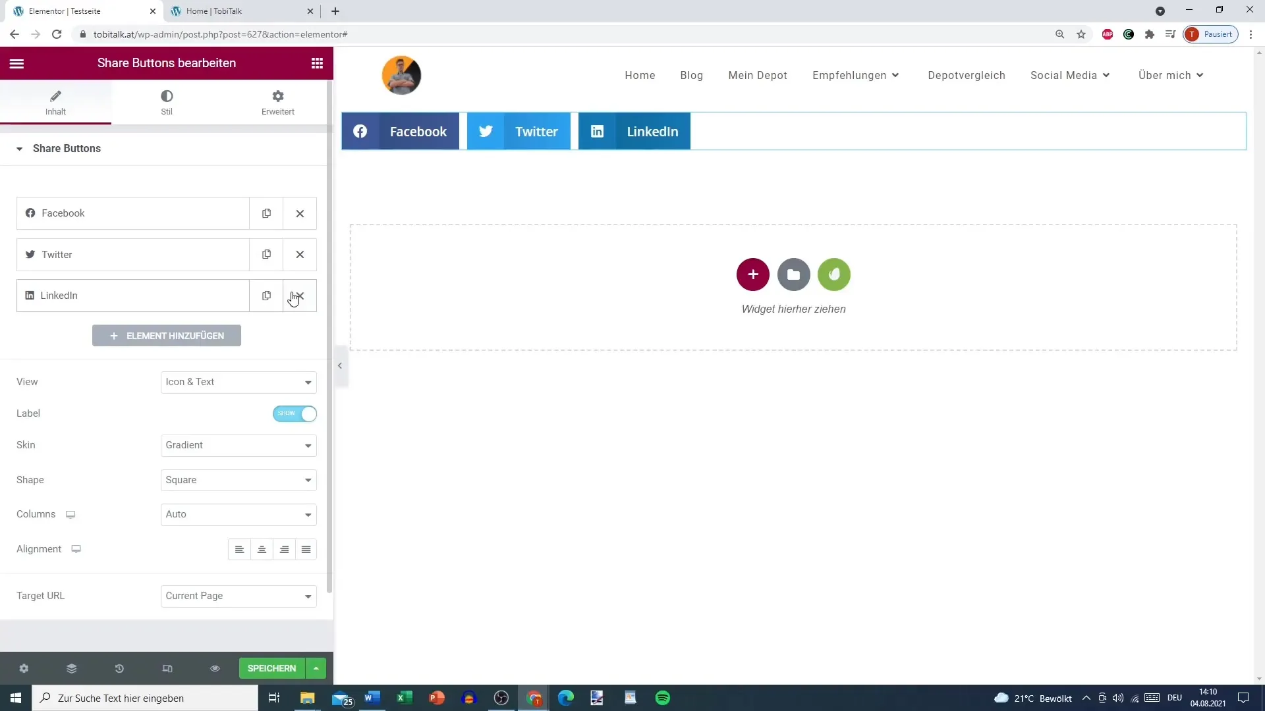The width and height of the screenshot is (1265, 711).
Task: Open Windows Start menu
Action: click(16, 698)
